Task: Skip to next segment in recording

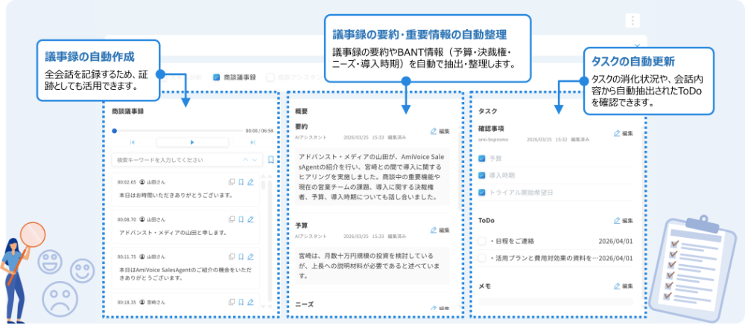Action: click(253, 142)
